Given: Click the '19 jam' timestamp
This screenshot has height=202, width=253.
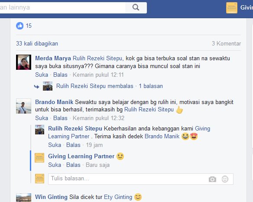Looking at the screenshot, I should (94, 145).
